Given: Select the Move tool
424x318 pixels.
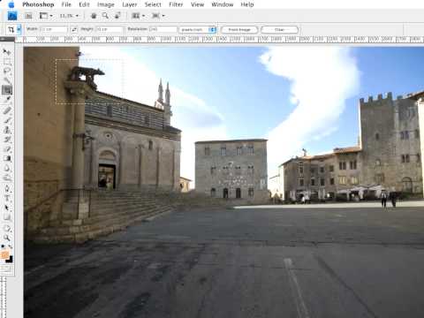Looking at the screenshot, I should click(x=7, y=52).
